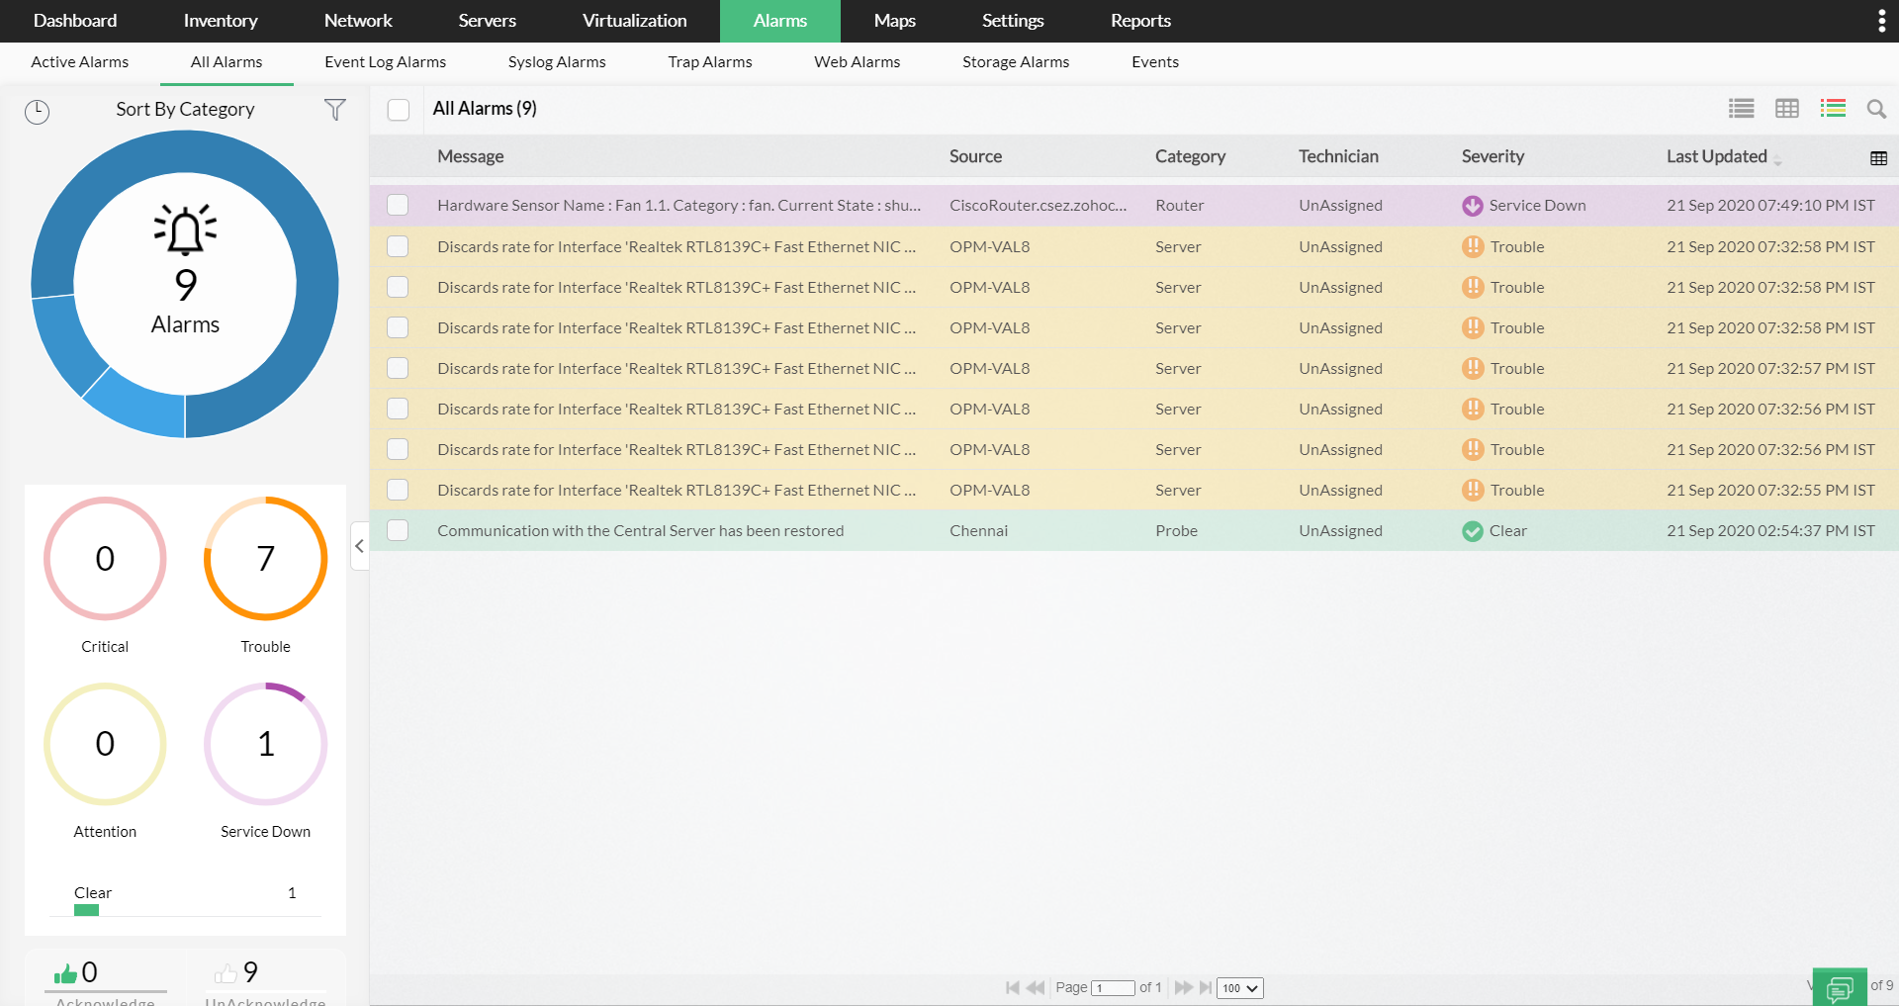Sort alarms by Severity column header

point(1492,157)
